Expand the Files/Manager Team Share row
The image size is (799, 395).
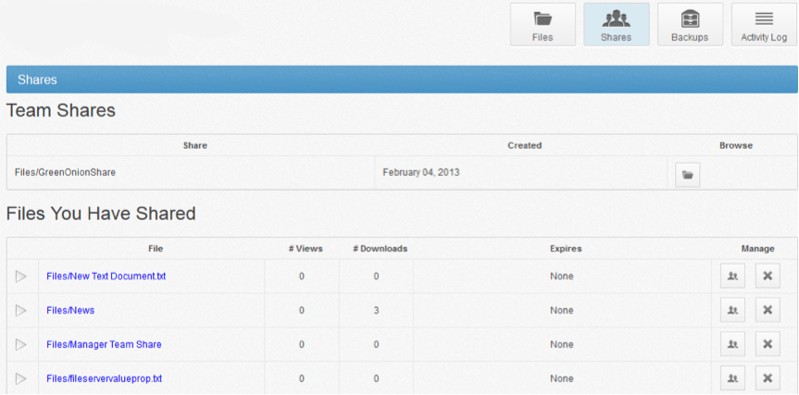(x=21, y=345)
